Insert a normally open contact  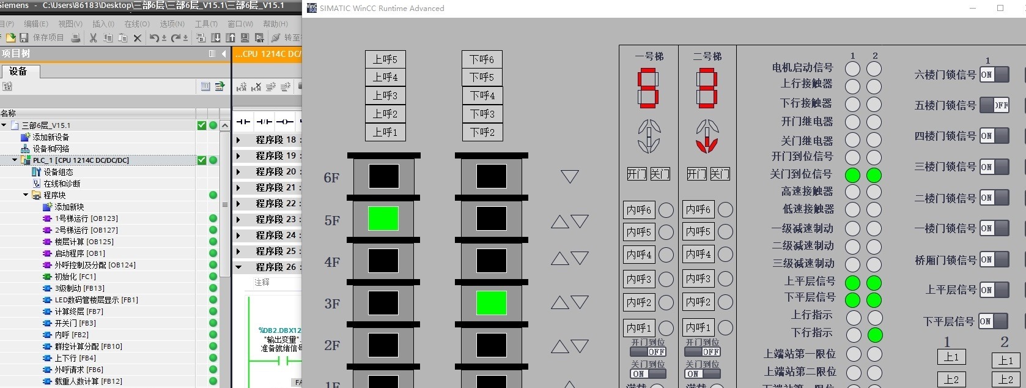click(243, 121)
